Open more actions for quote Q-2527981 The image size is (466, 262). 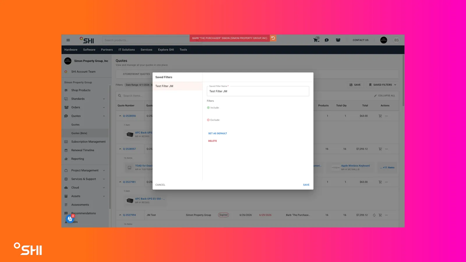pyautogui.click(x=386, y=182)
